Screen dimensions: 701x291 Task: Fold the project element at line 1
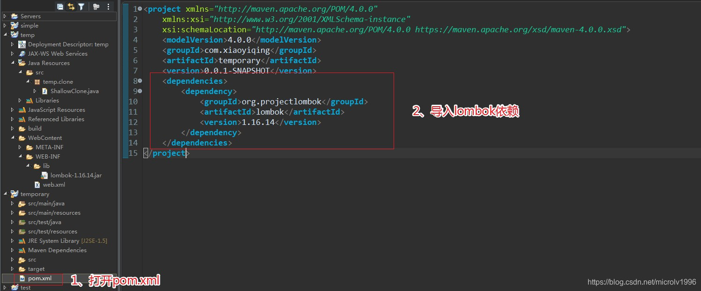(x=140, y=9)
